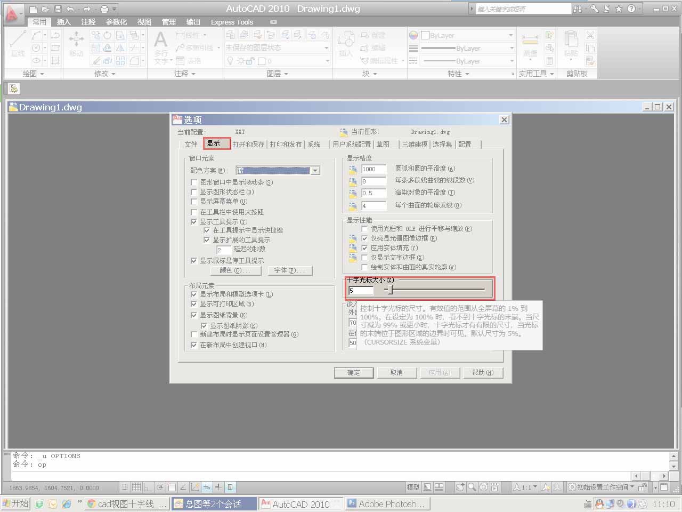Click the 帮助(H) button
682x512 pixels.
coord(483,372)
